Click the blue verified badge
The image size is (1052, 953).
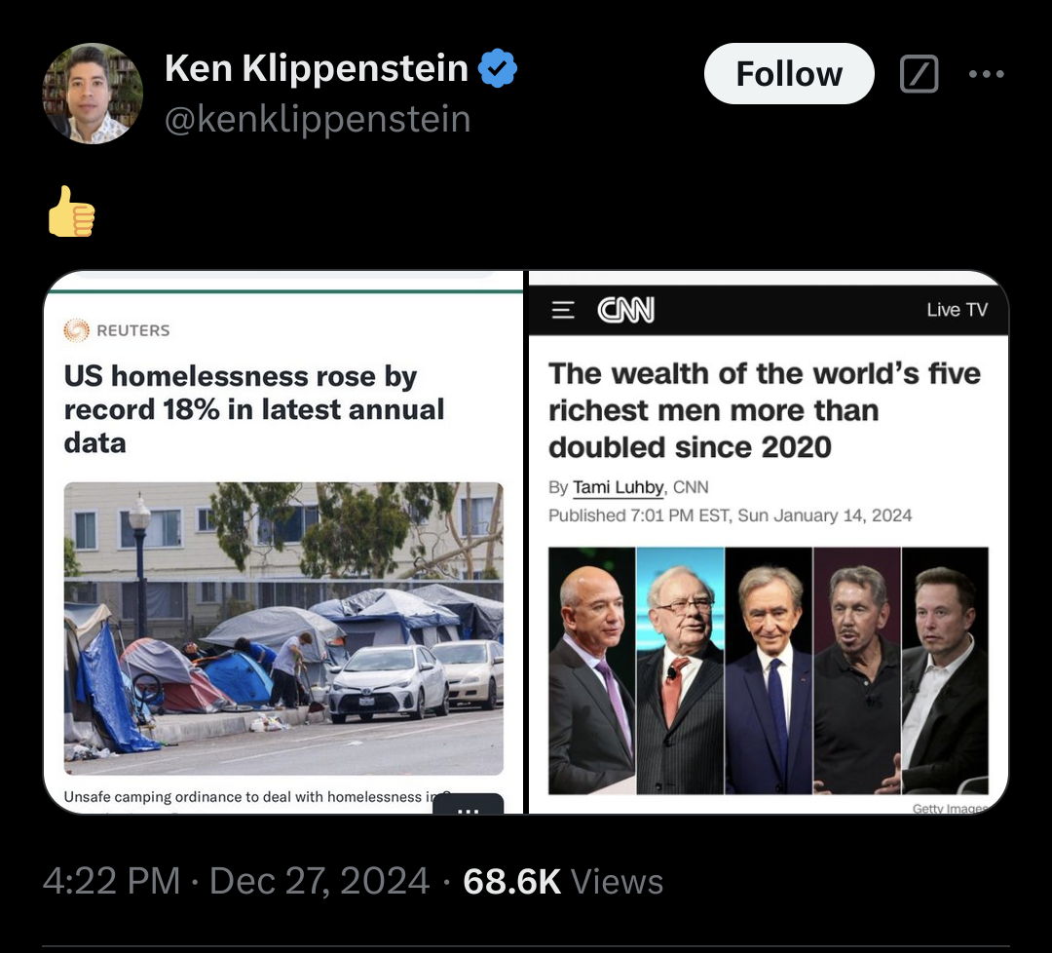click(x=497, y=68)
